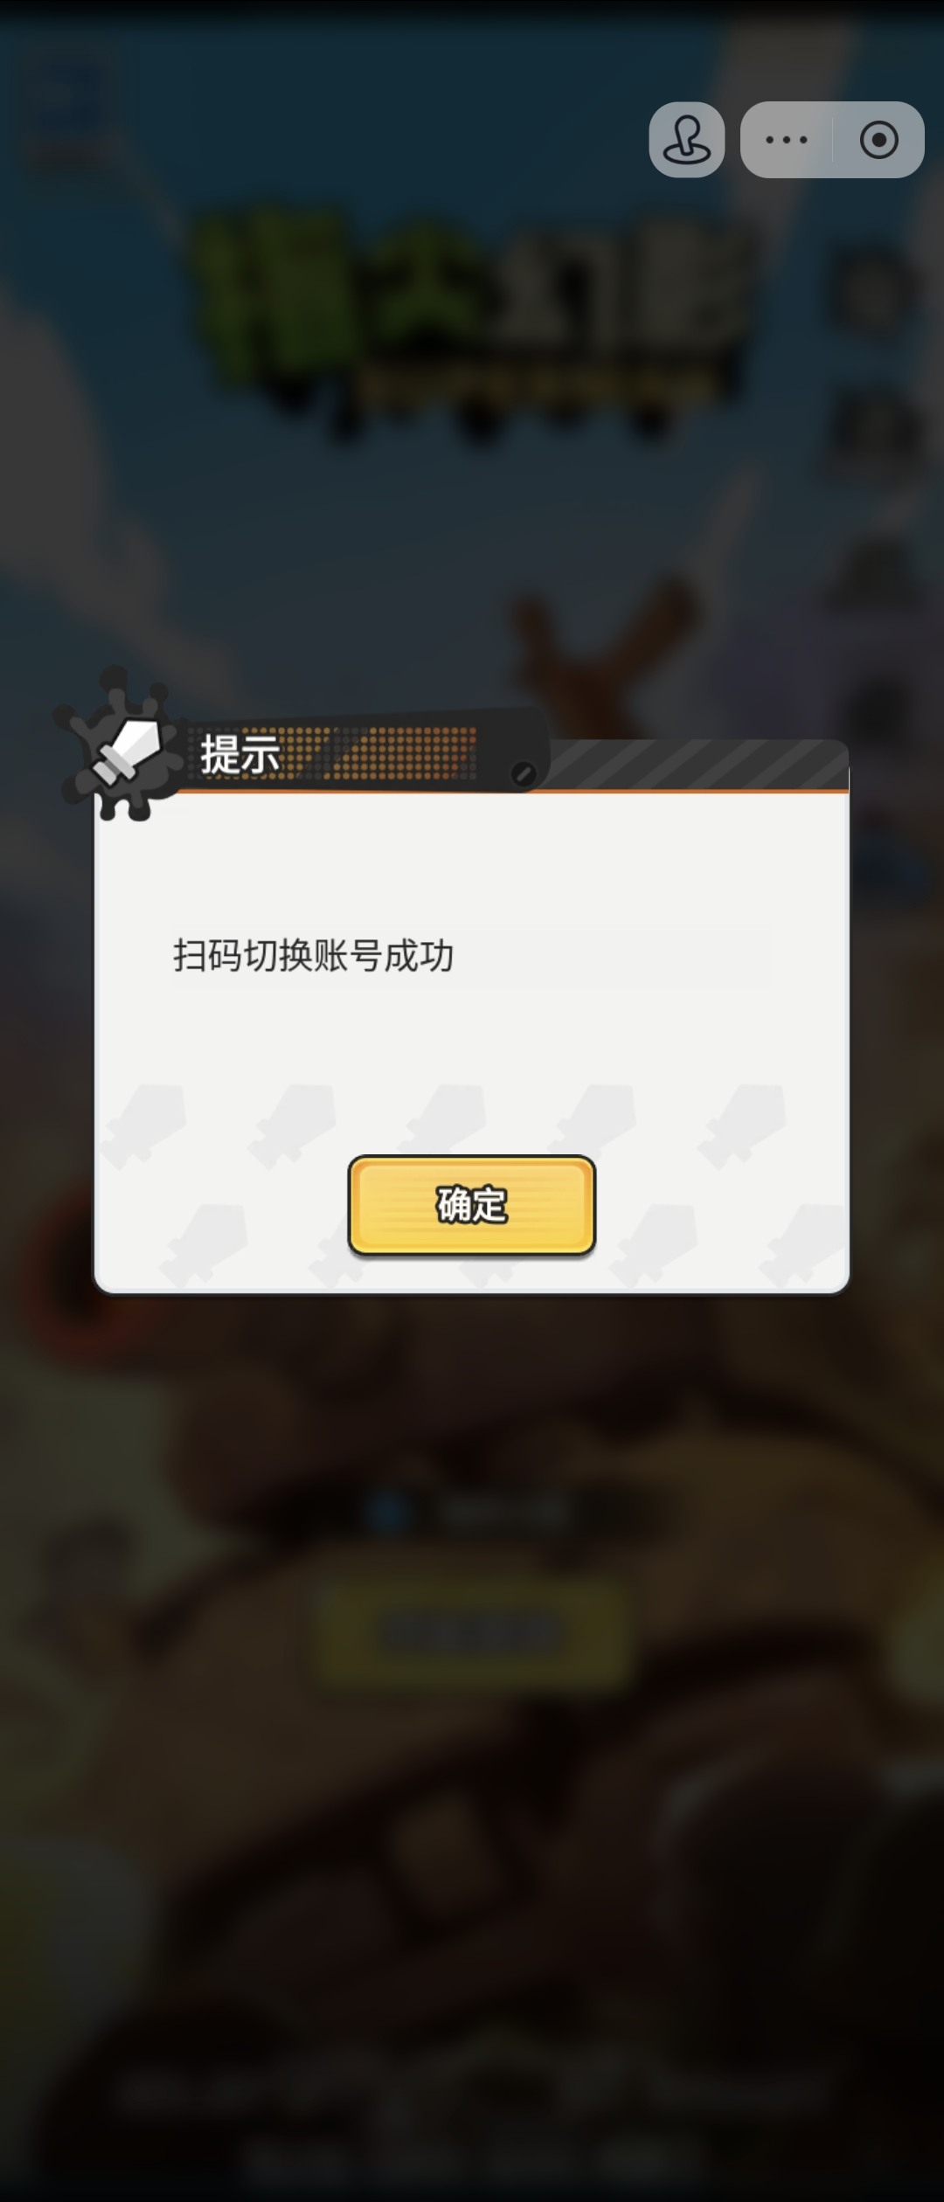Open the joystick game-center icon
This screenshot has height=2202, width=944.
[687, 140]
